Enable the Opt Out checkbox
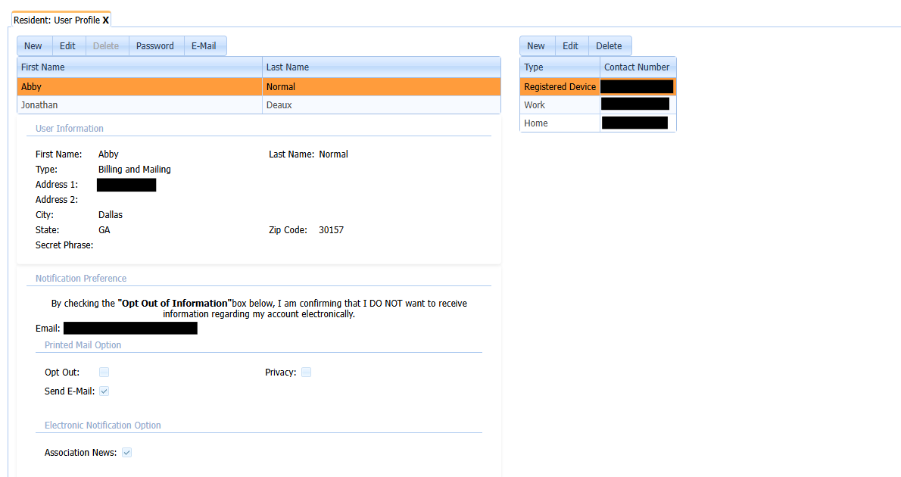The image size is (901, 477). tap(104, 372)
